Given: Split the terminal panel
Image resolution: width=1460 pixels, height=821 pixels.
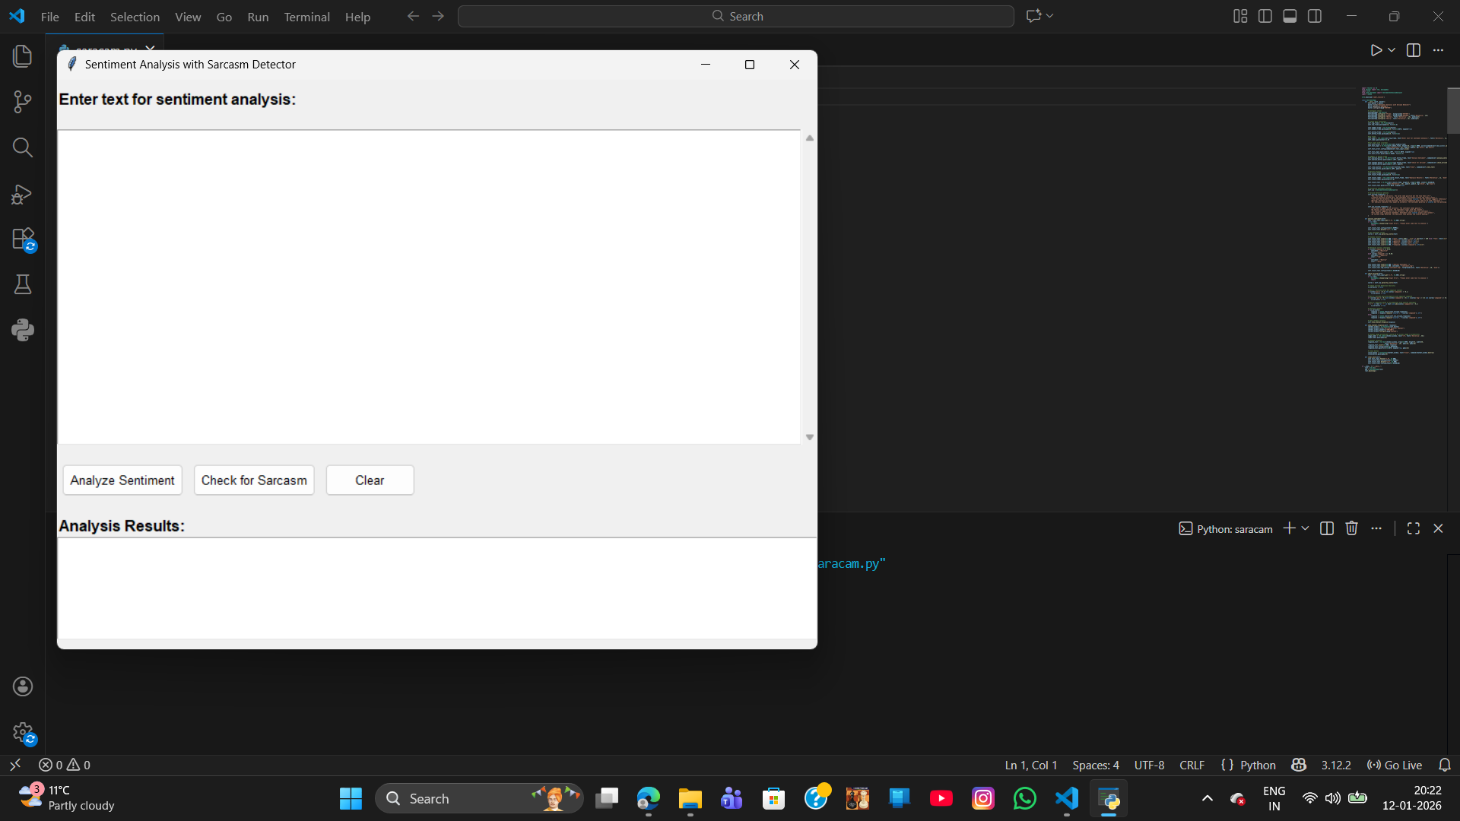Looking at the screenshot, I should pyautogui.click(x=1326, y=528).
